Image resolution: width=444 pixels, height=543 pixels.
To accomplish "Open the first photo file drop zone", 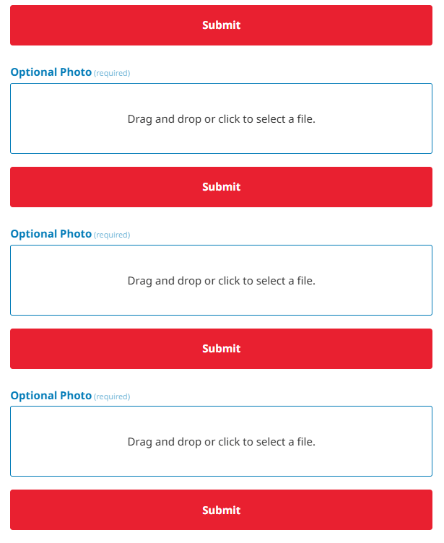I will (x=221, y=118).
